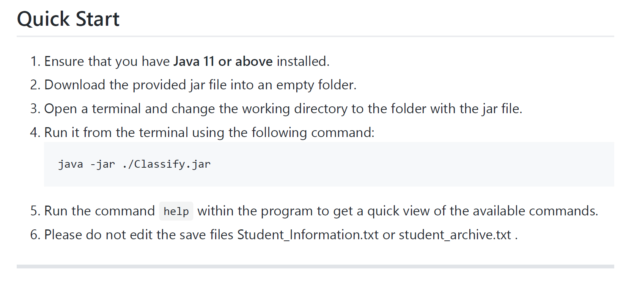Click the phrase available commands in step 5
The width and height of the screenshot is (637, 293).
(x=524, y=211)
